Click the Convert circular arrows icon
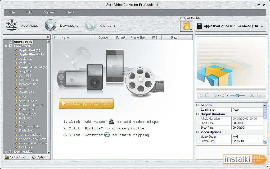The width and height of the screenshot is (270, 169). (91, 25)
